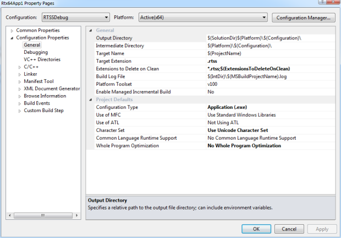
Task: Select VC++ Directories tree item
Action: 42,59
